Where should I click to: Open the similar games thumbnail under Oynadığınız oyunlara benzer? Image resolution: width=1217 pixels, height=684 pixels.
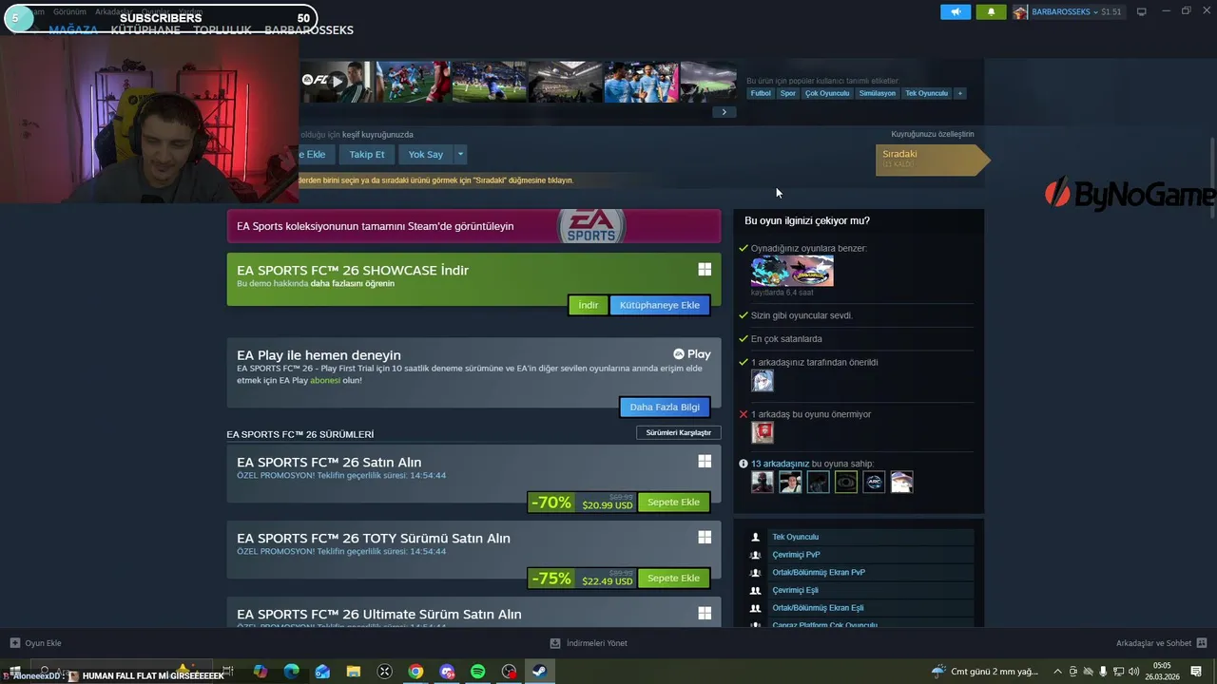(792, 271)
